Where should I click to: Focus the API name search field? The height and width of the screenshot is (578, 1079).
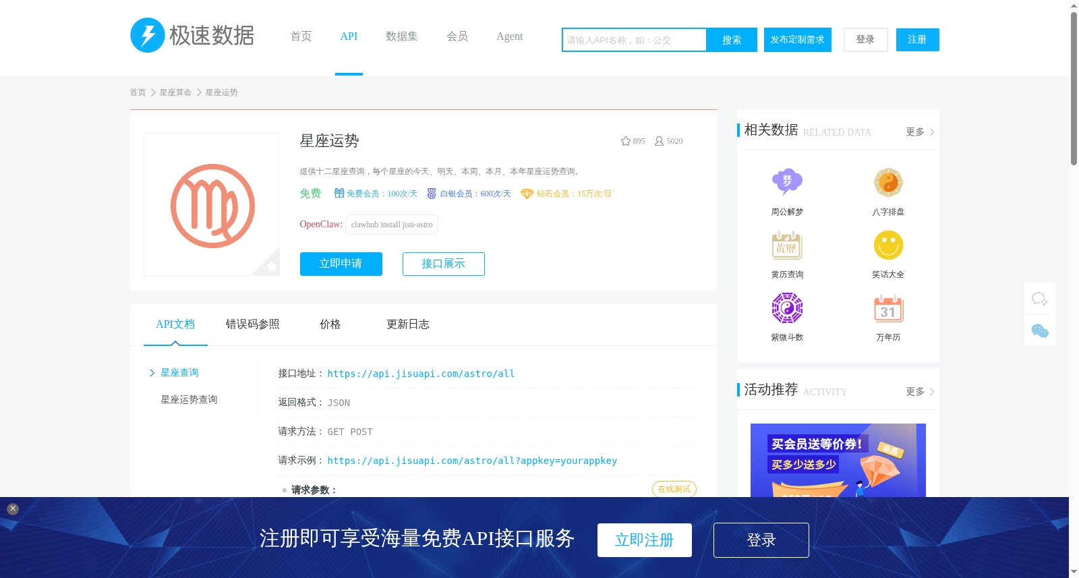point(635,40)
